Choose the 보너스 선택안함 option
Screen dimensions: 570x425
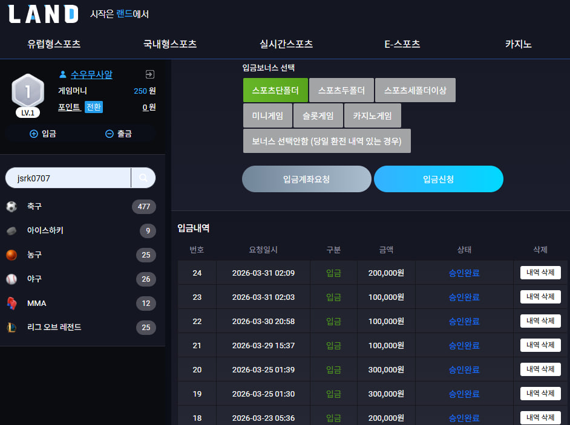tap(327, 141)
